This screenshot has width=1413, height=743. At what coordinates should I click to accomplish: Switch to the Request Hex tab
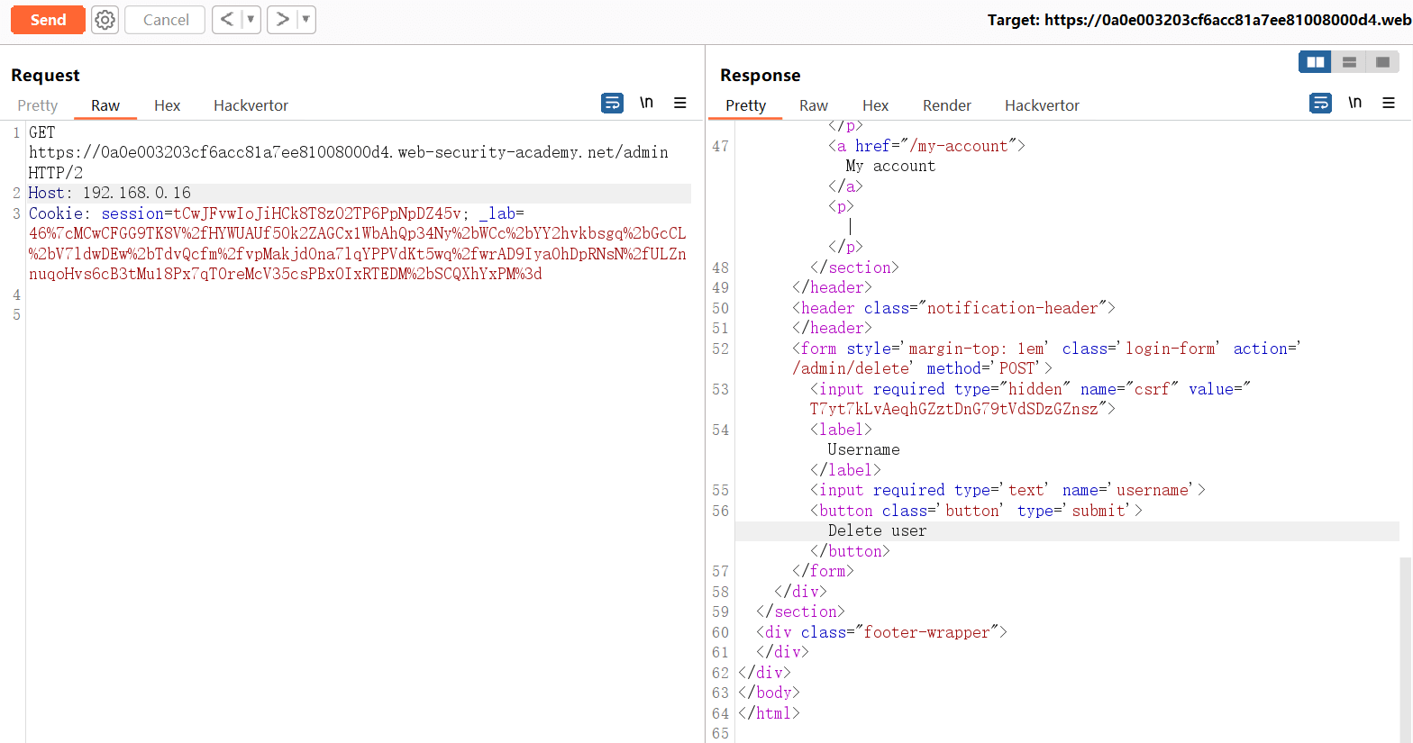pyautogui.click(x=167, y=105)
